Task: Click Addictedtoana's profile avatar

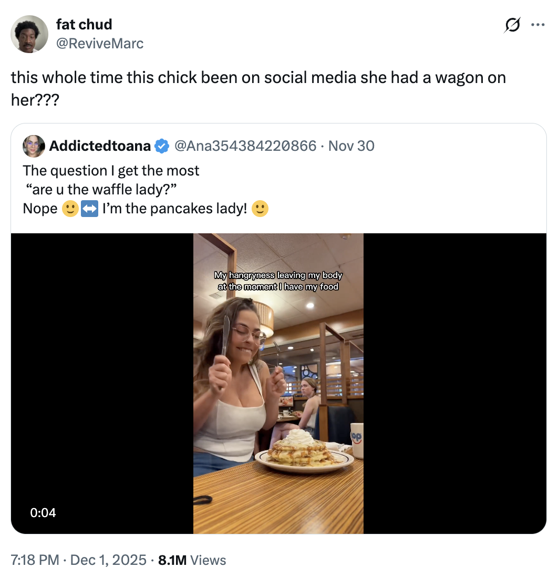Action: pos(33,146)
